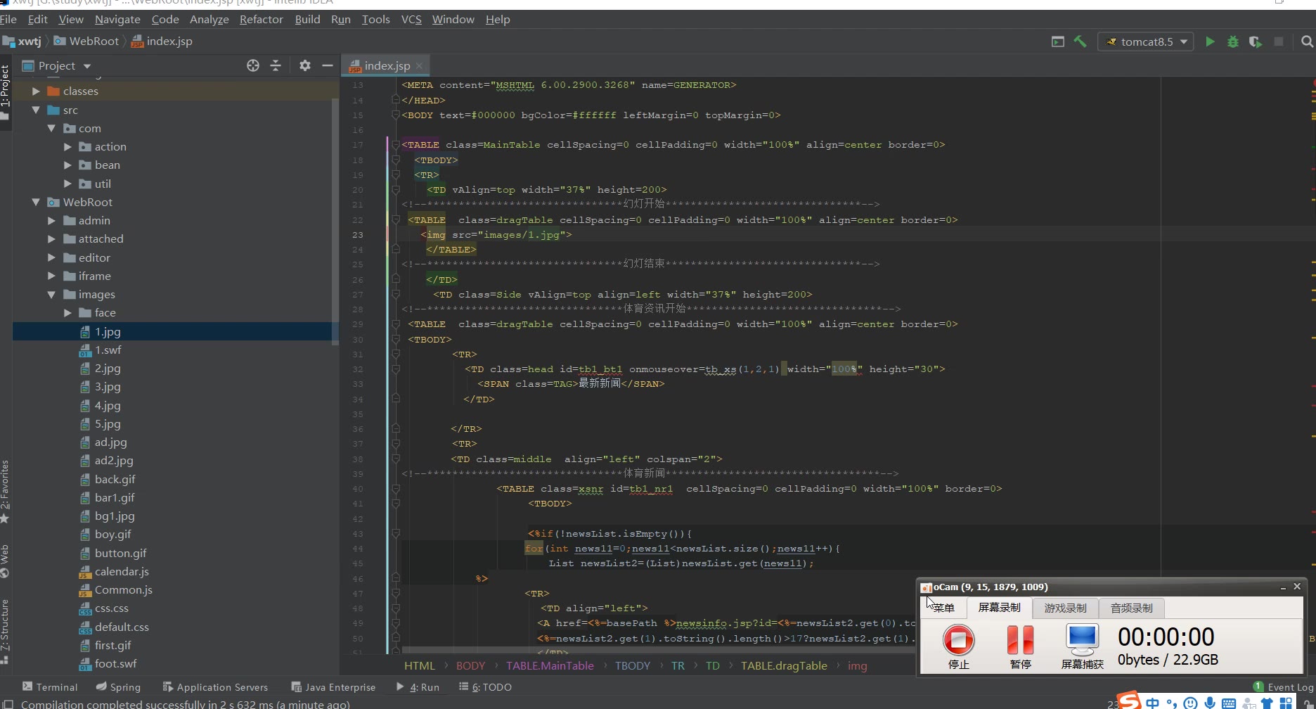Start debugging with the bug icon

[1232, 41]
